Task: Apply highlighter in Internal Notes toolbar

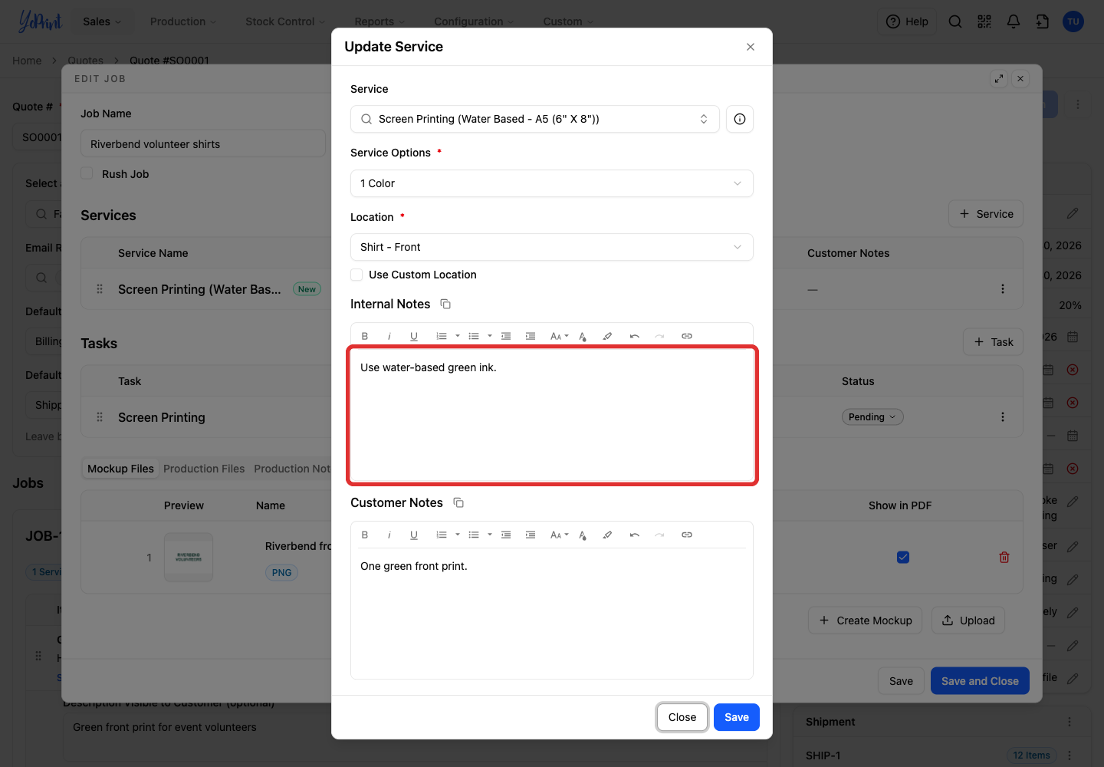Action: pos(607,336)
